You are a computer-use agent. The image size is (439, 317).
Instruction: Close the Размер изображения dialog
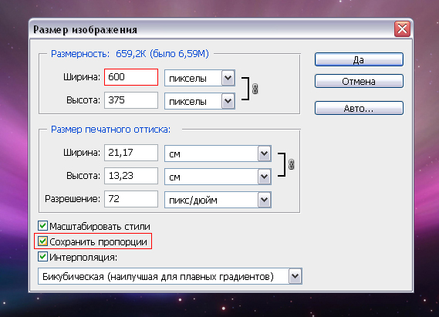pyautogui.click(x=402, y=29)
